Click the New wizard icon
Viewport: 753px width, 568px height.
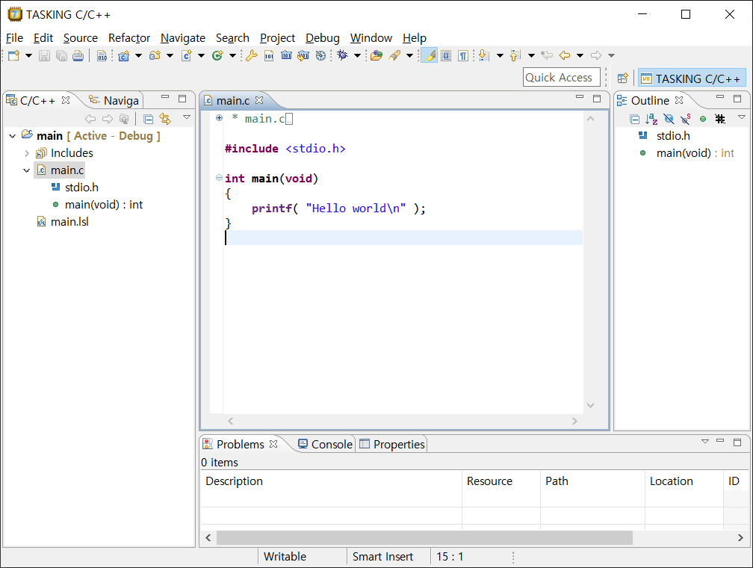point(14,56)
